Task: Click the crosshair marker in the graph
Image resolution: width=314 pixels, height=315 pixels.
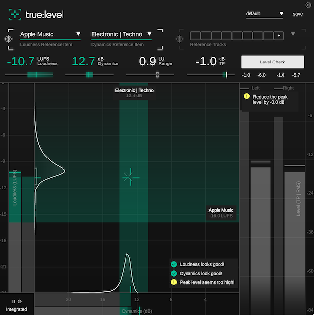Action: pos(130,177)
